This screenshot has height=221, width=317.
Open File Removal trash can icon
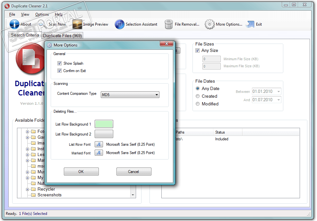click(169, 24)
